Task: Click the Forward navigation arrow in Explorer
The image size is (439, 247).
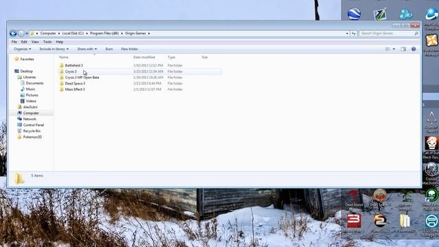Action: pyautogui.click(x=21, y=34)
